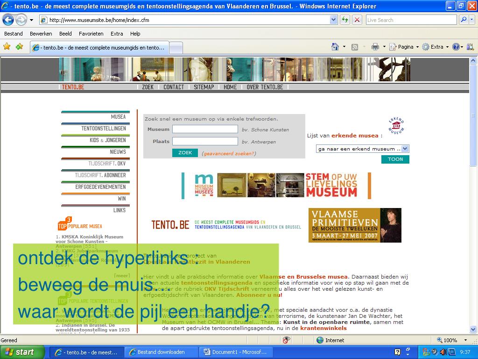This screenshot has height=359, width=478.
Task: Refresh the page with the green arrows icon
Action: (345, 20)
